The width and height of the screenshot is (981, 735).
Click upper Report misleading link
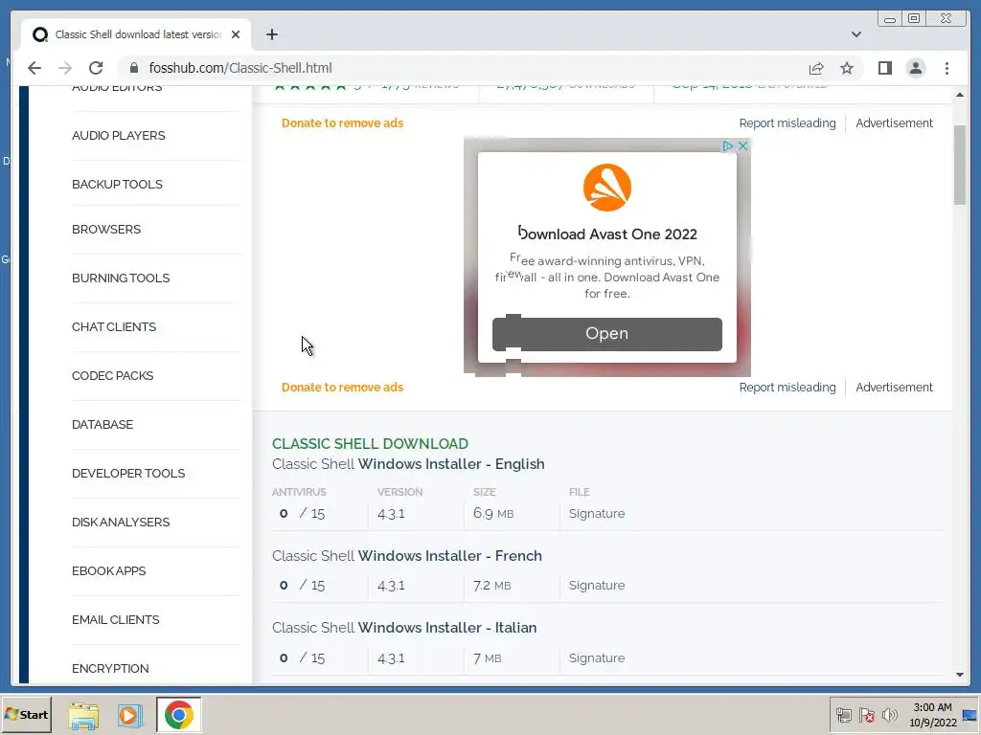coord(787,123)
